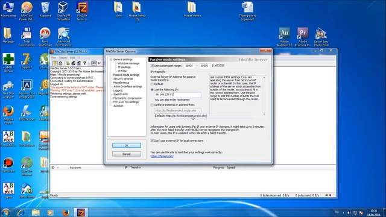Click the volume icon in system tray
The width and height of the screenshot is (386, 217).
coord(349,213)
